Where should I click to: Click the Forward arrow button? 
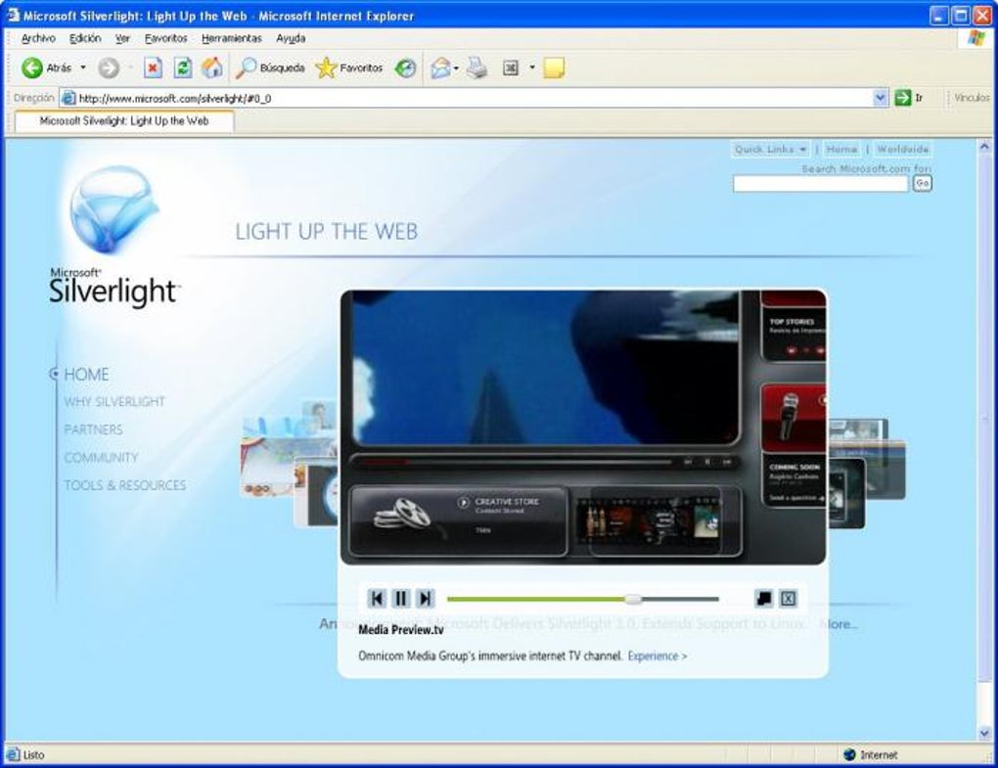pos(109,68)
